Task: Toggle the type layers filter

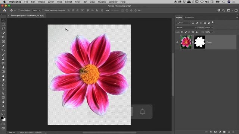Action: click(x=201, y=23)
